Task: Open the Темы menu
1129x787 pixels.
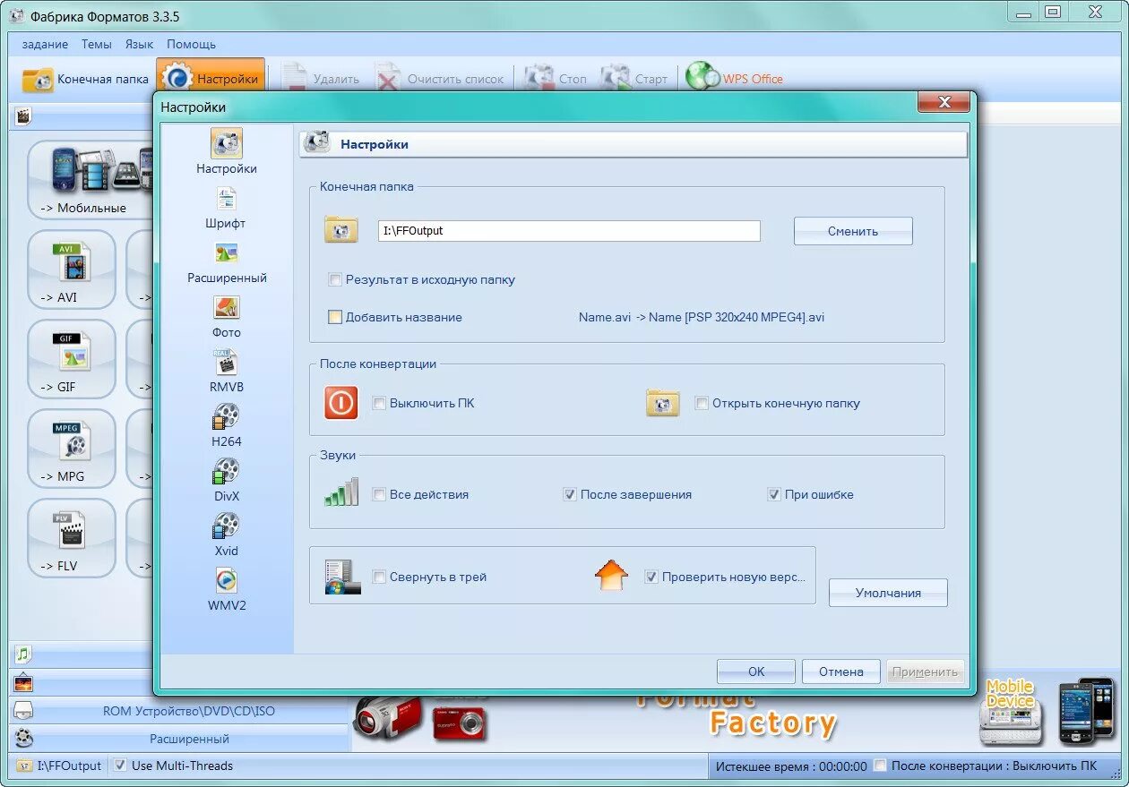Action: 96,43
